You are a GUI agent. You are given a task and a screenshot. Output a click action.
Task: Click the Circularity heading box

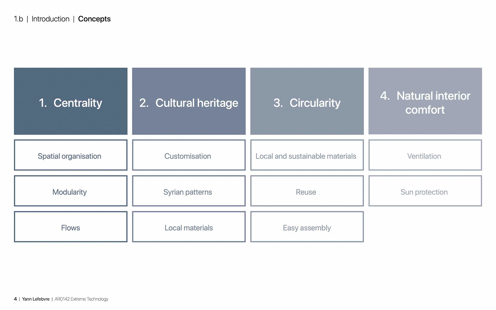[307, 101]
